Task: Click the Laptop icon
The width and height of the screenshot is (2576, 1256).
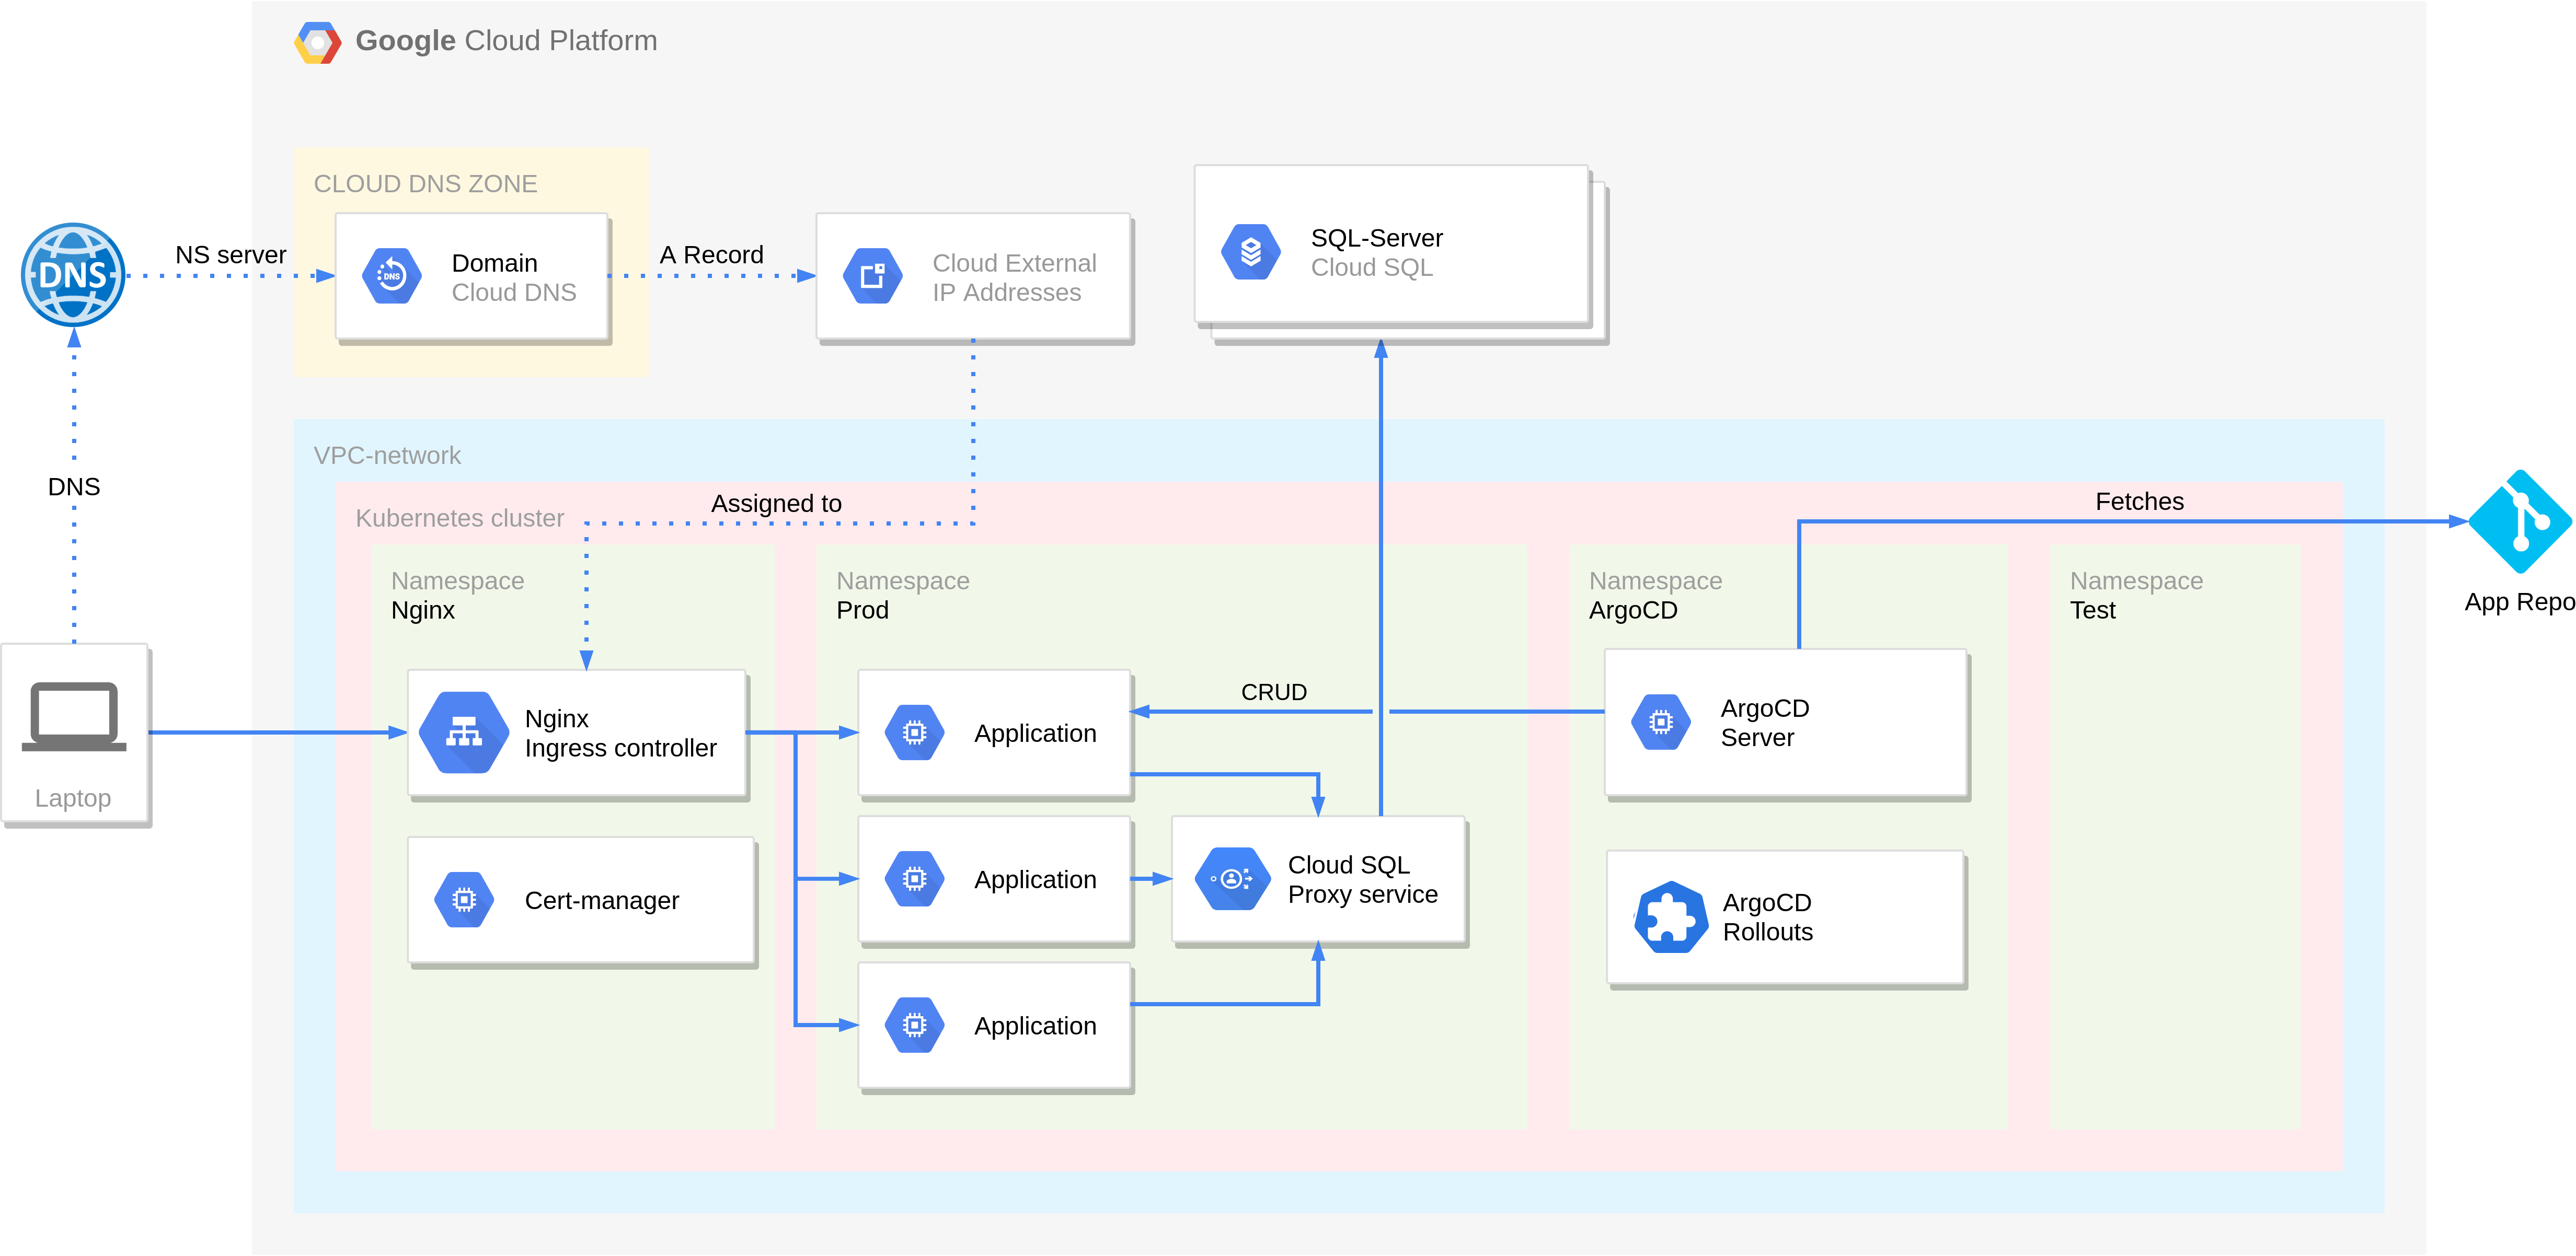Action: click(74, 716)
